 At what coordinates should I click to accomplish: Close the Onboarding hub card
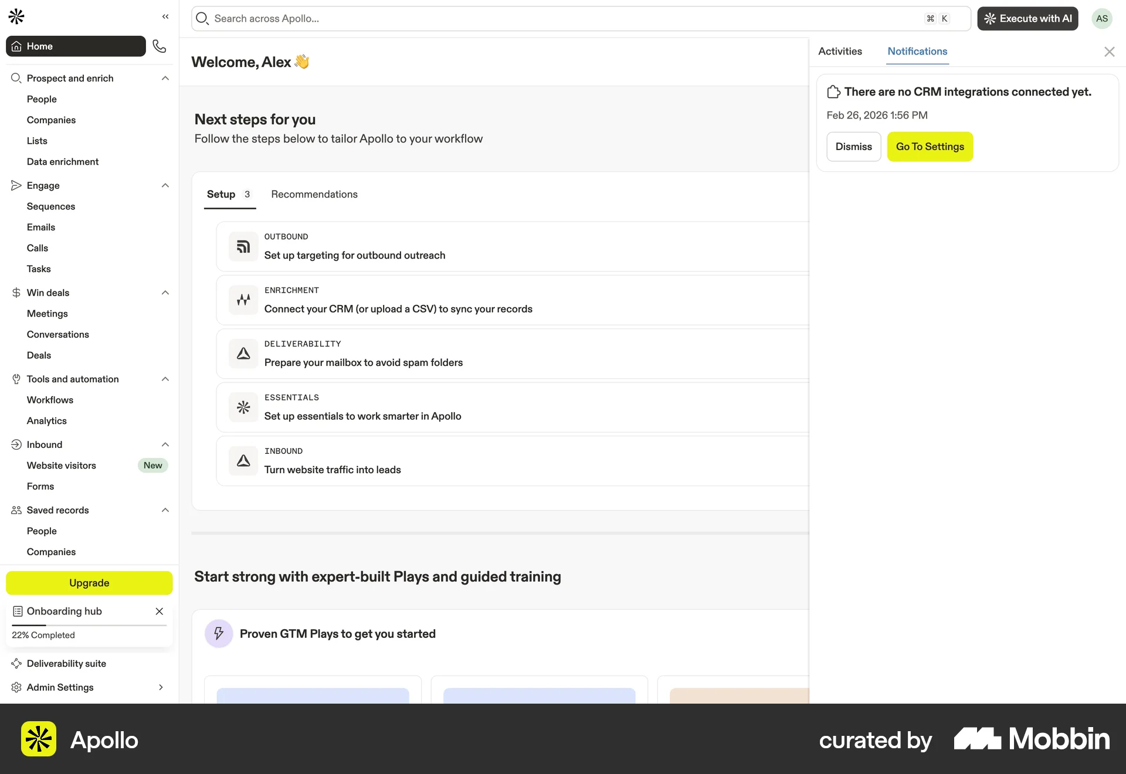tap(159, 612)
